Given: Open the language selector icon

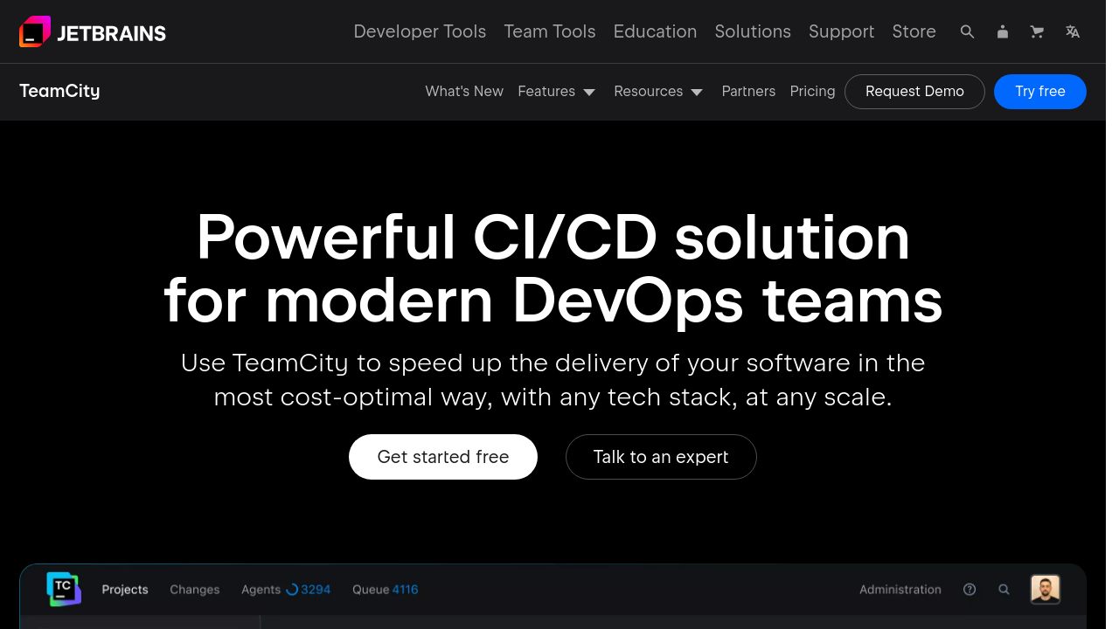Looking at the screenshot, I should [x=1073, y=31].
